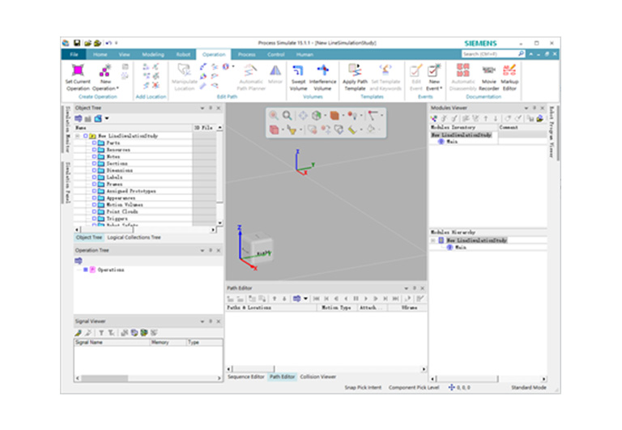Click the move-up arrow in Path Editor toolbar
622x430 pixels.
click(x=274, y=298)
